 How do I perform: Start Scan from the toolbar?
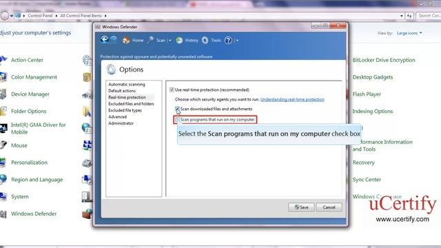pyautogui.click(x=161, y=41)
